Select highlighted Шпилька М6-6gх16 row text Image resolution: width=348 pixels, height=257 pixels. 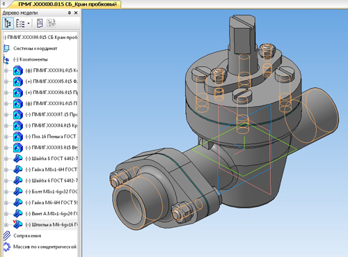pos(52,225)
